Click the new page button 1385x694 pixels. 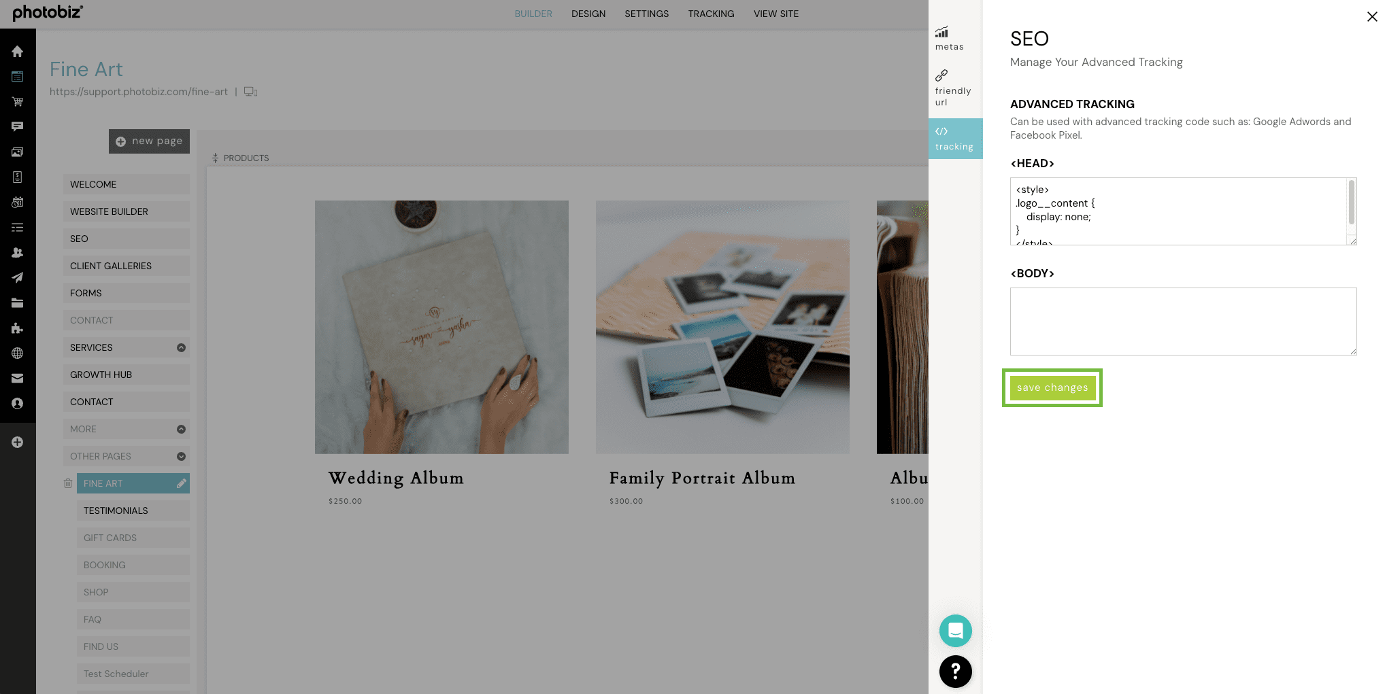pyautogui.click(x=149, y=141)
